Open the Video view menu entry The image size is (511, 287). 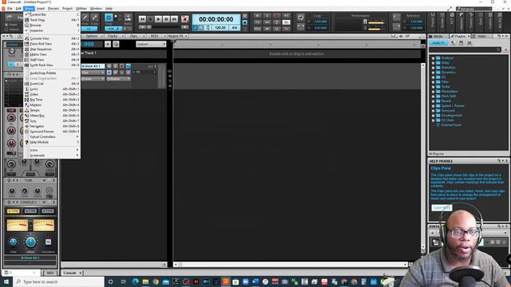[x=52, y=94]
